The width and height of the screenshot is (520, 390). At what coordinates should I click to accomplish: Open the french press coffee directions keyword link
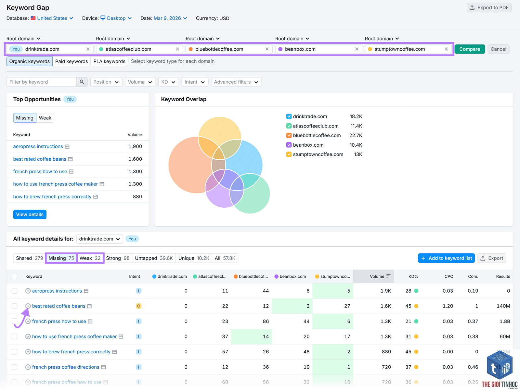point(66,367)
